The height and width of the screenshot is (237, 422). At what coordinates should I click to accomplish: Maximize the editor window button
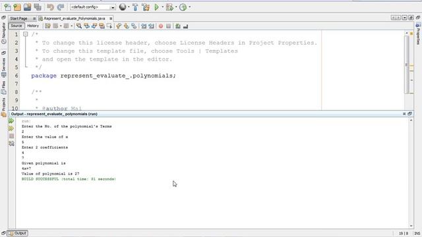[411, 18]
